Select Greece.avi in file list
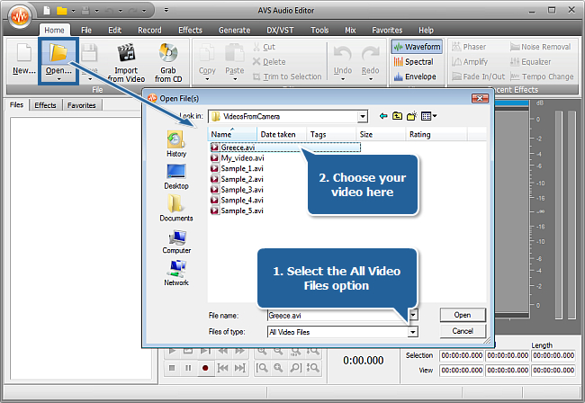Screen dimensions: 585x403 point(285,148)
